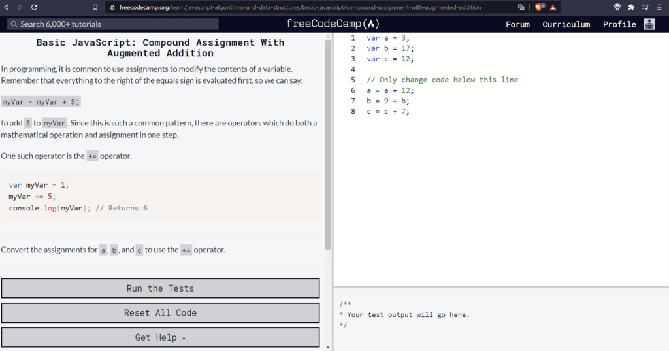669x351 pixels.
Task: Click the browser back arrow
Action: pyautogui.click(x=7, y=7)
